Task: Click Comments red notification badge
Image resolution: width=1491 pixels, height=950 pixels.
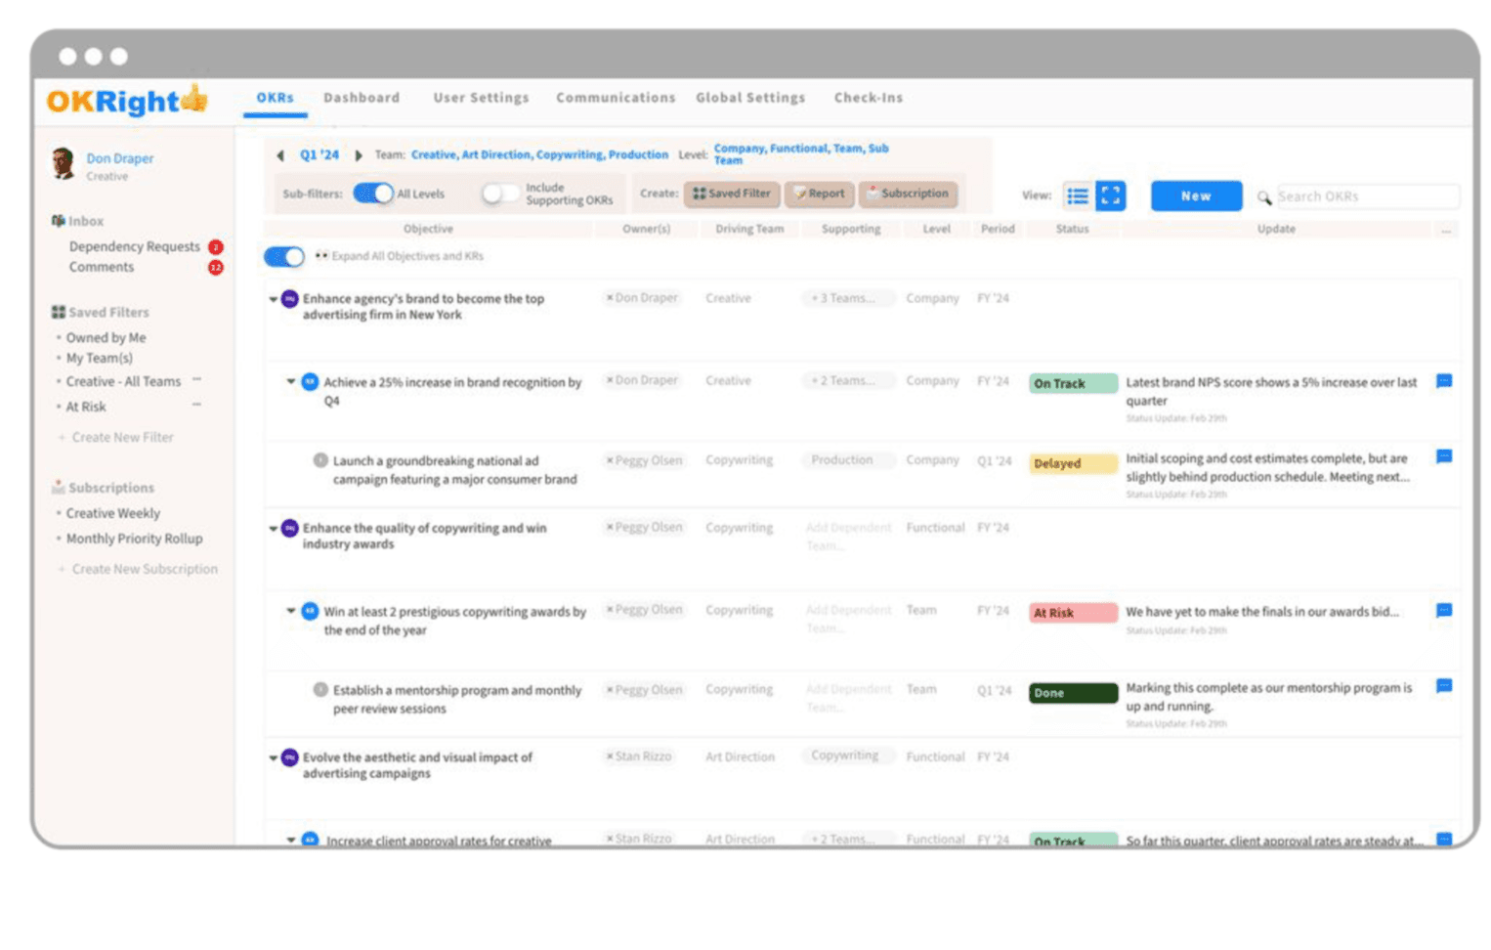Action: tap(216, 268)
